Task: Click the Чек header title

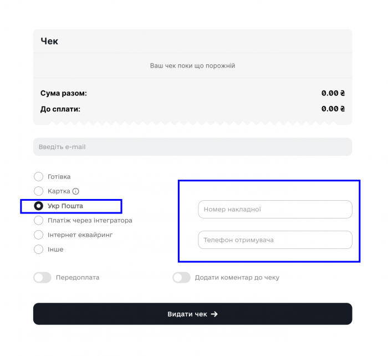Action: pyautogui.click(x=49, y=41)
